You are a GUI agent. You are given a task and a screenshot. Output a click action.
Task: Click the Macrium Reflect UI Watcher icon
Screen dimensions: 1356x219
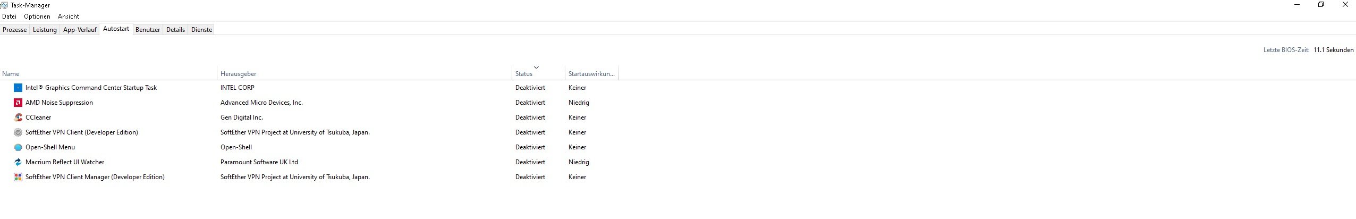point(18,162)
